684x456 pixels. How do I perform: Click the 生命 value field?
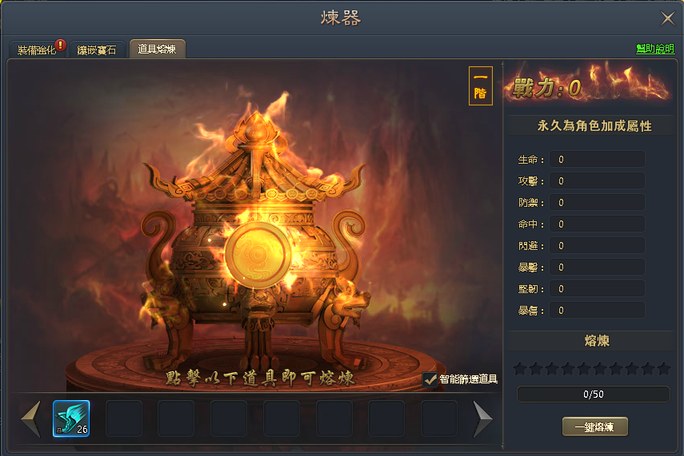(597, 160)
